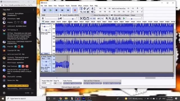
Task: Click Windows taskbar search box
Action: coord(26,98)
